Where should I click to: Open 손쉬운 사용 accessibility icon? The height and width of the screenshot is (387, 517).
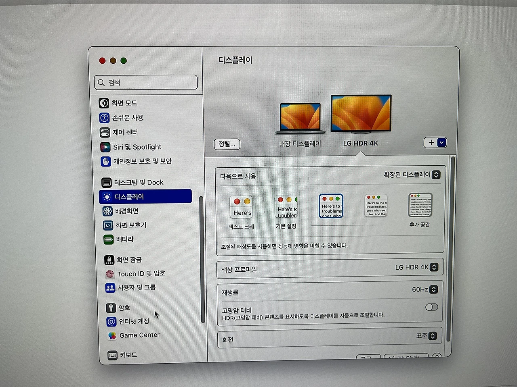pos(104,118)
